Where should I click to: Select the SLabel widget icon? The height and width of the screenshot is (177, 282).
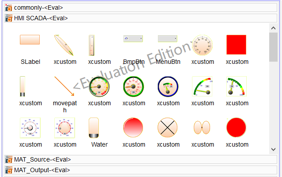[x=30, y=40]
